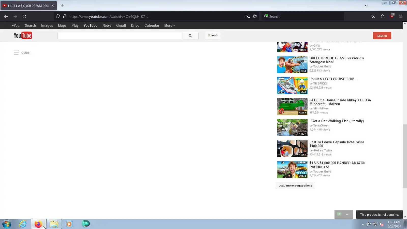
Task: Visit the Stokes Twins channel
Action: click(x=323, y=150)
